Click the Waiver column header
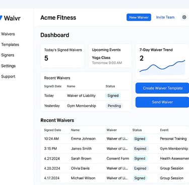 (111, 130)
